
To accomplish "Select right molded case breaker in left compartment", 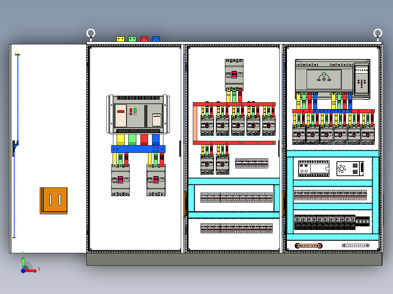I will tap(156, 180).
